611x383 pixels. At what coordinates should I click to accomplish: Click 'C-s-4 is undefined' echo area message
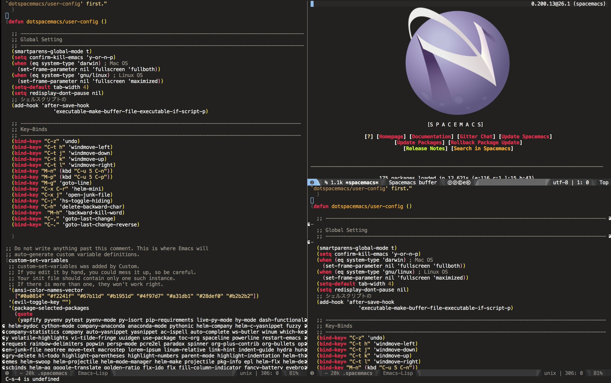(32, 379)
